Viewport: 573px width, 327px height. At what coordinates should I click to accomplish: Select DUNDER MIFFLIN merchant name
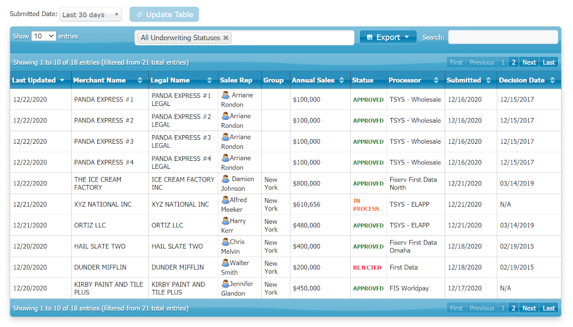tap(100, 267)
